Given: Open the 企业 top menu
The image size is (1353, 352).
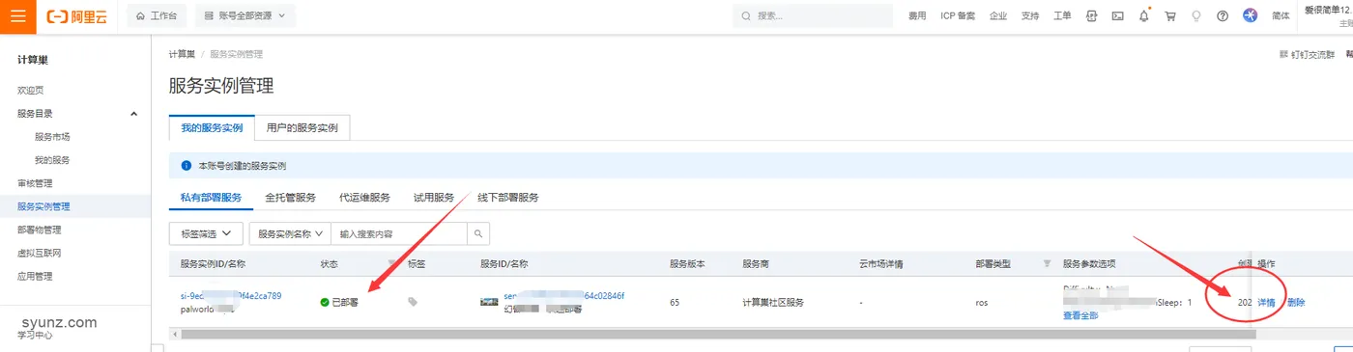Looking at the screenshot, I should (998, 16).
